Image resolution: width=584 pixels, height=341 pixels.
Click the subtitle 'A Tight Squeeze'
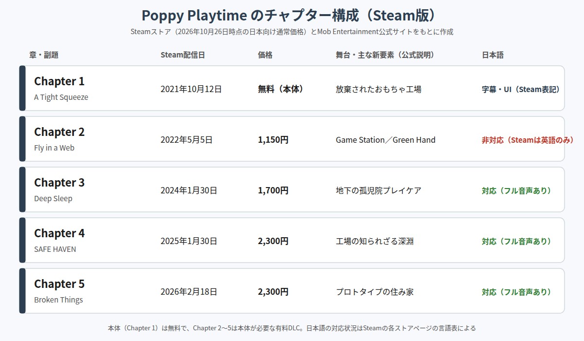[61, 97]
